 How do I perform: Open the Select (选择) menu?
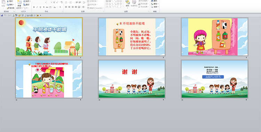[x=155, y=7]
